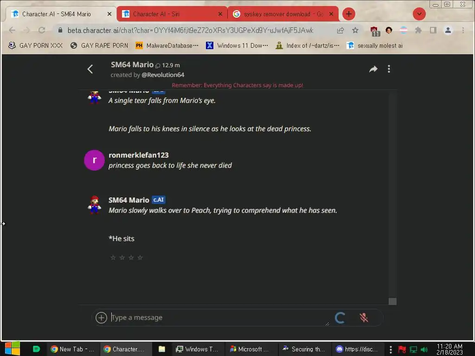Share the SM64 Mario chat with the arrow icon
The height and width of the screenshot is (356, 475).
click(x=373, y=69)
